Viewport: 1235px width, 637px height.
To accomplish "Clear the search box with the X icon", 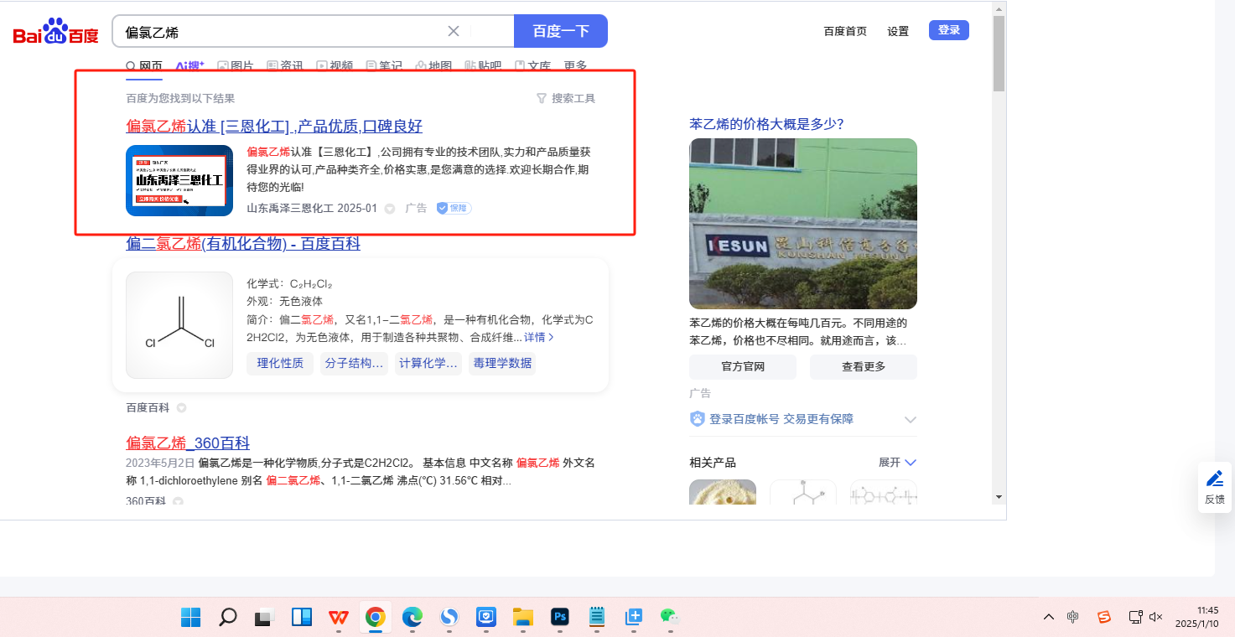I will 454,32.
